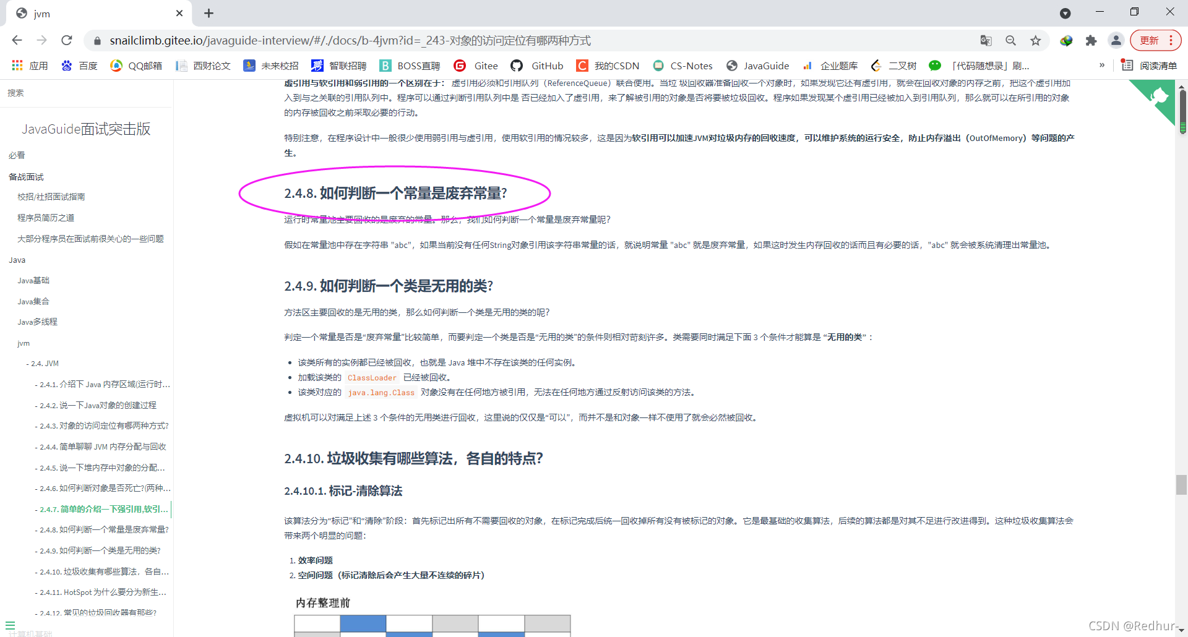Collapse the 2.4. JVM section in sidebar

44,363
